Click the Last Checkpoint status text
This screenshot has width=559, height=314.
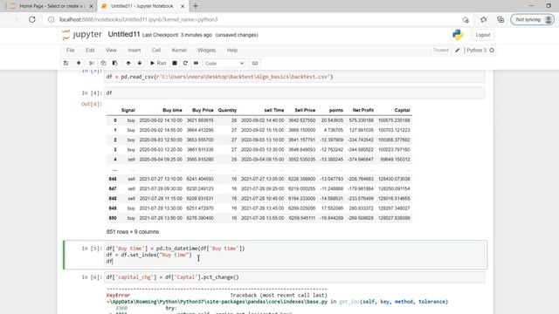tap(176, 35)
